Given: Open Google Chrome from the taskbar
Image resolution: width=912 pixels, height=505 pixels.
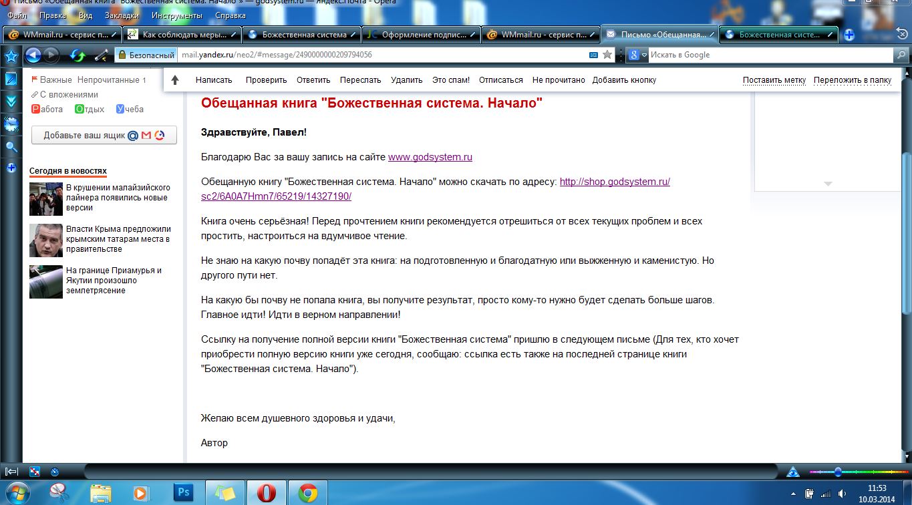Looking at the screenshot, I should [x=307, y=493].
